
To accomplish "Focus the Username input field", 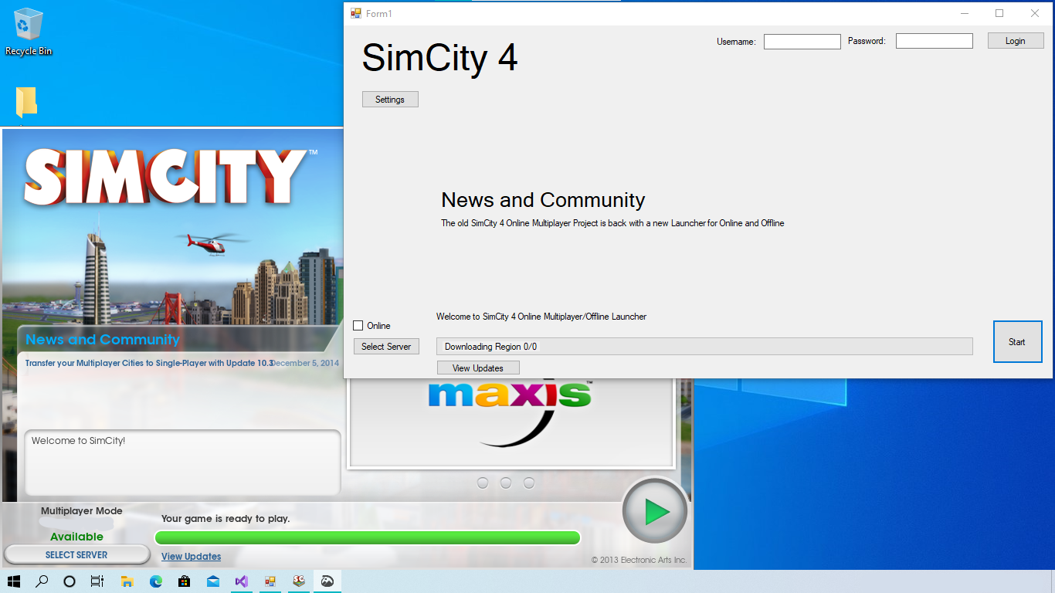I will [x=802, y=42].
